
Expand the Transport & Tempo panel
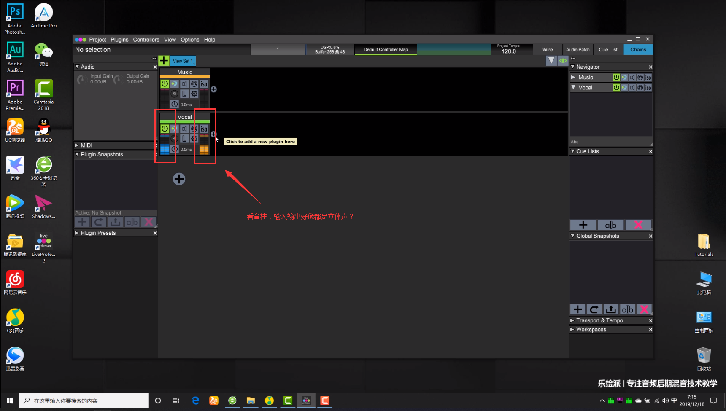tap(572, 320)
